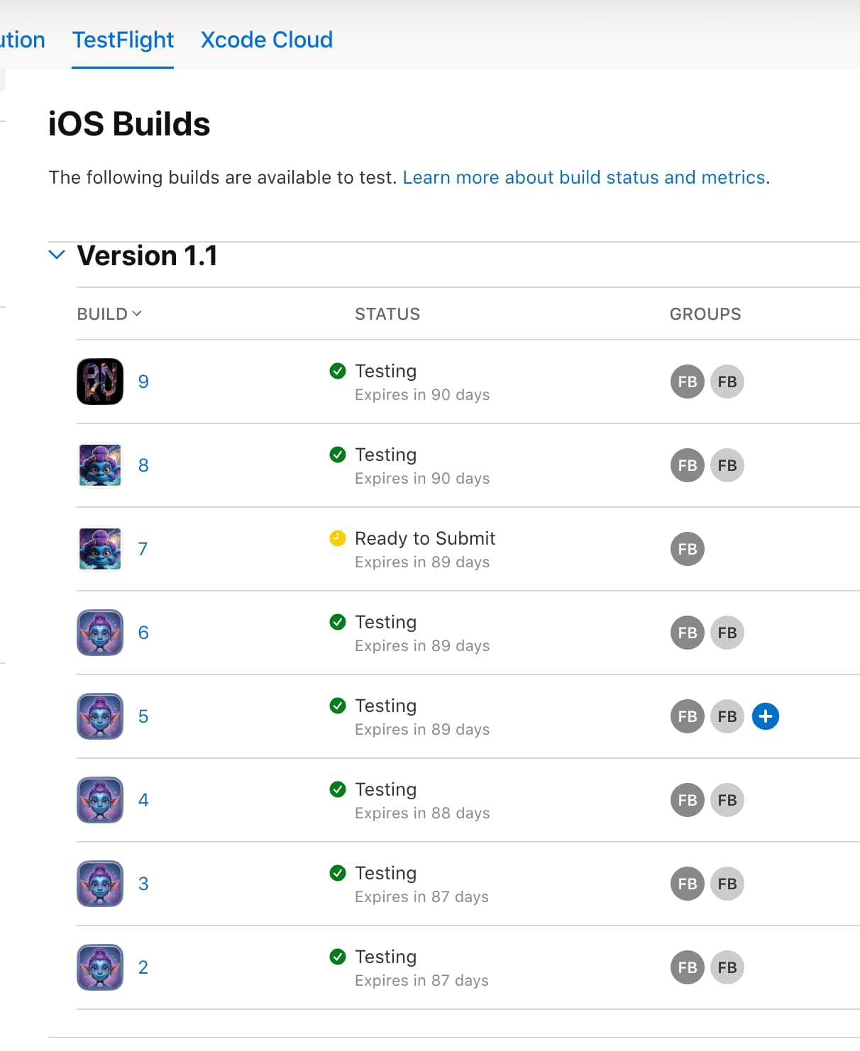The image size is (860, 1051).
Task: Click the green check icon for build 9
Action: click(338, 371)
